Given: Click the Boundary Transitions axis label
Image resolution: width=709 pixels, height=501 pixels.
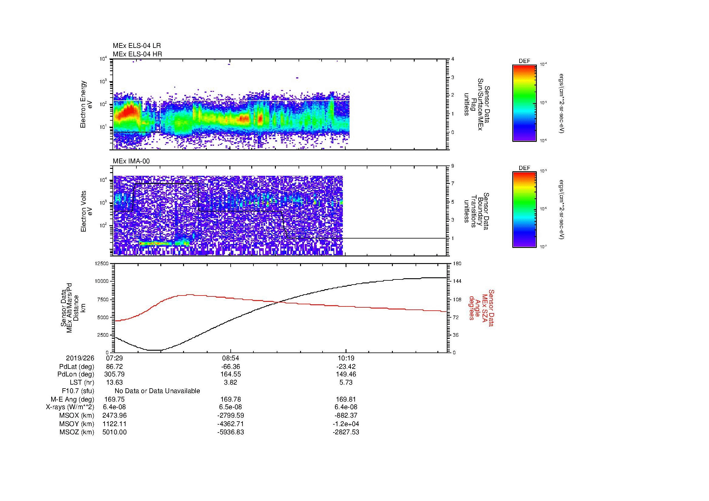Looking at the screenshot, I should coord(477,212).
